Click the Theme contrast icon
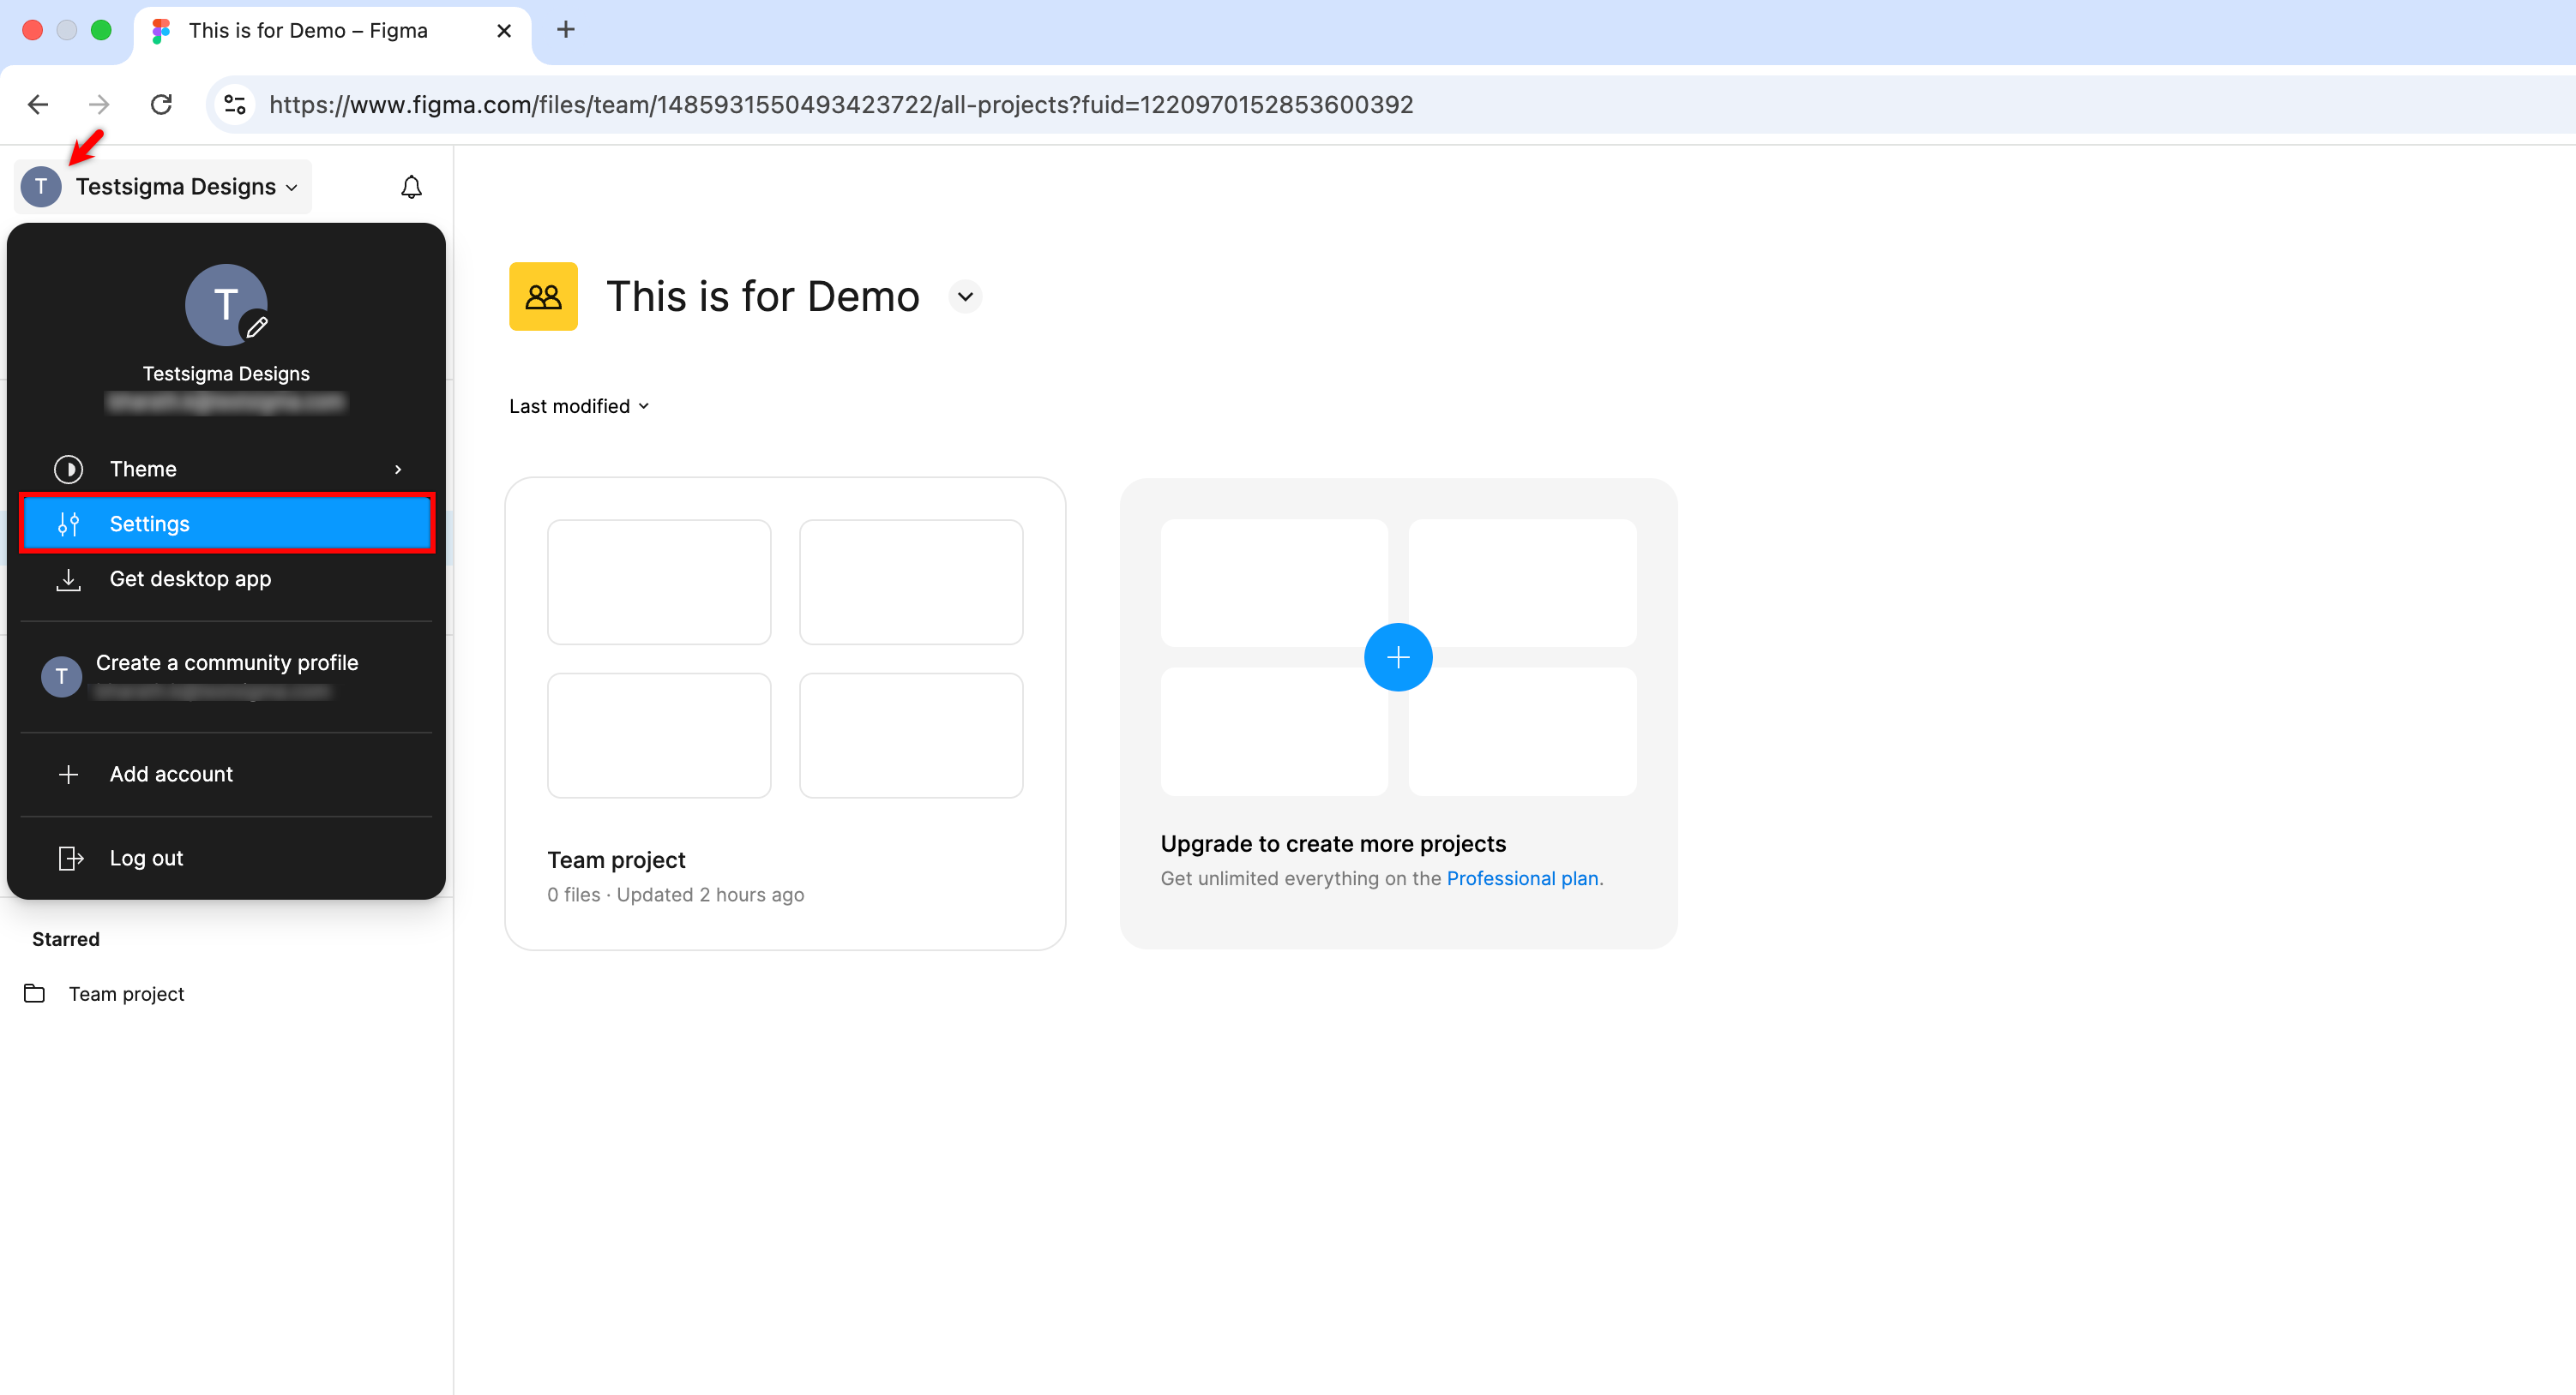 (x=68, y=469)
